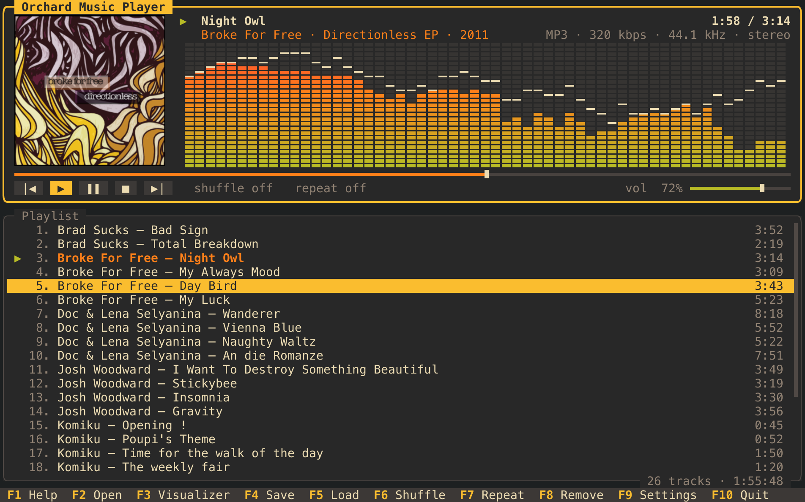Click highlighted "Broke For Free – Day Bird"
This screenshot has height=502, width=805.
[x=400, y=286]
